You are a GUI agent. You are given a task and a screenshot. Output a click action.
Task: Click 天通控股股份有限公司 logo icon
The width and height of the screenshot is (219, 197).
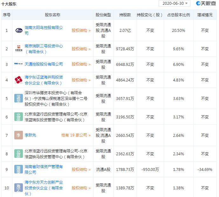(x=18, y=64)
